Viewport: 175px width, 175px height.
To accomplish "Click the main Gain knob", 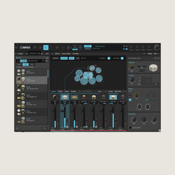I will pyautogui.click(x=157, y=47).
